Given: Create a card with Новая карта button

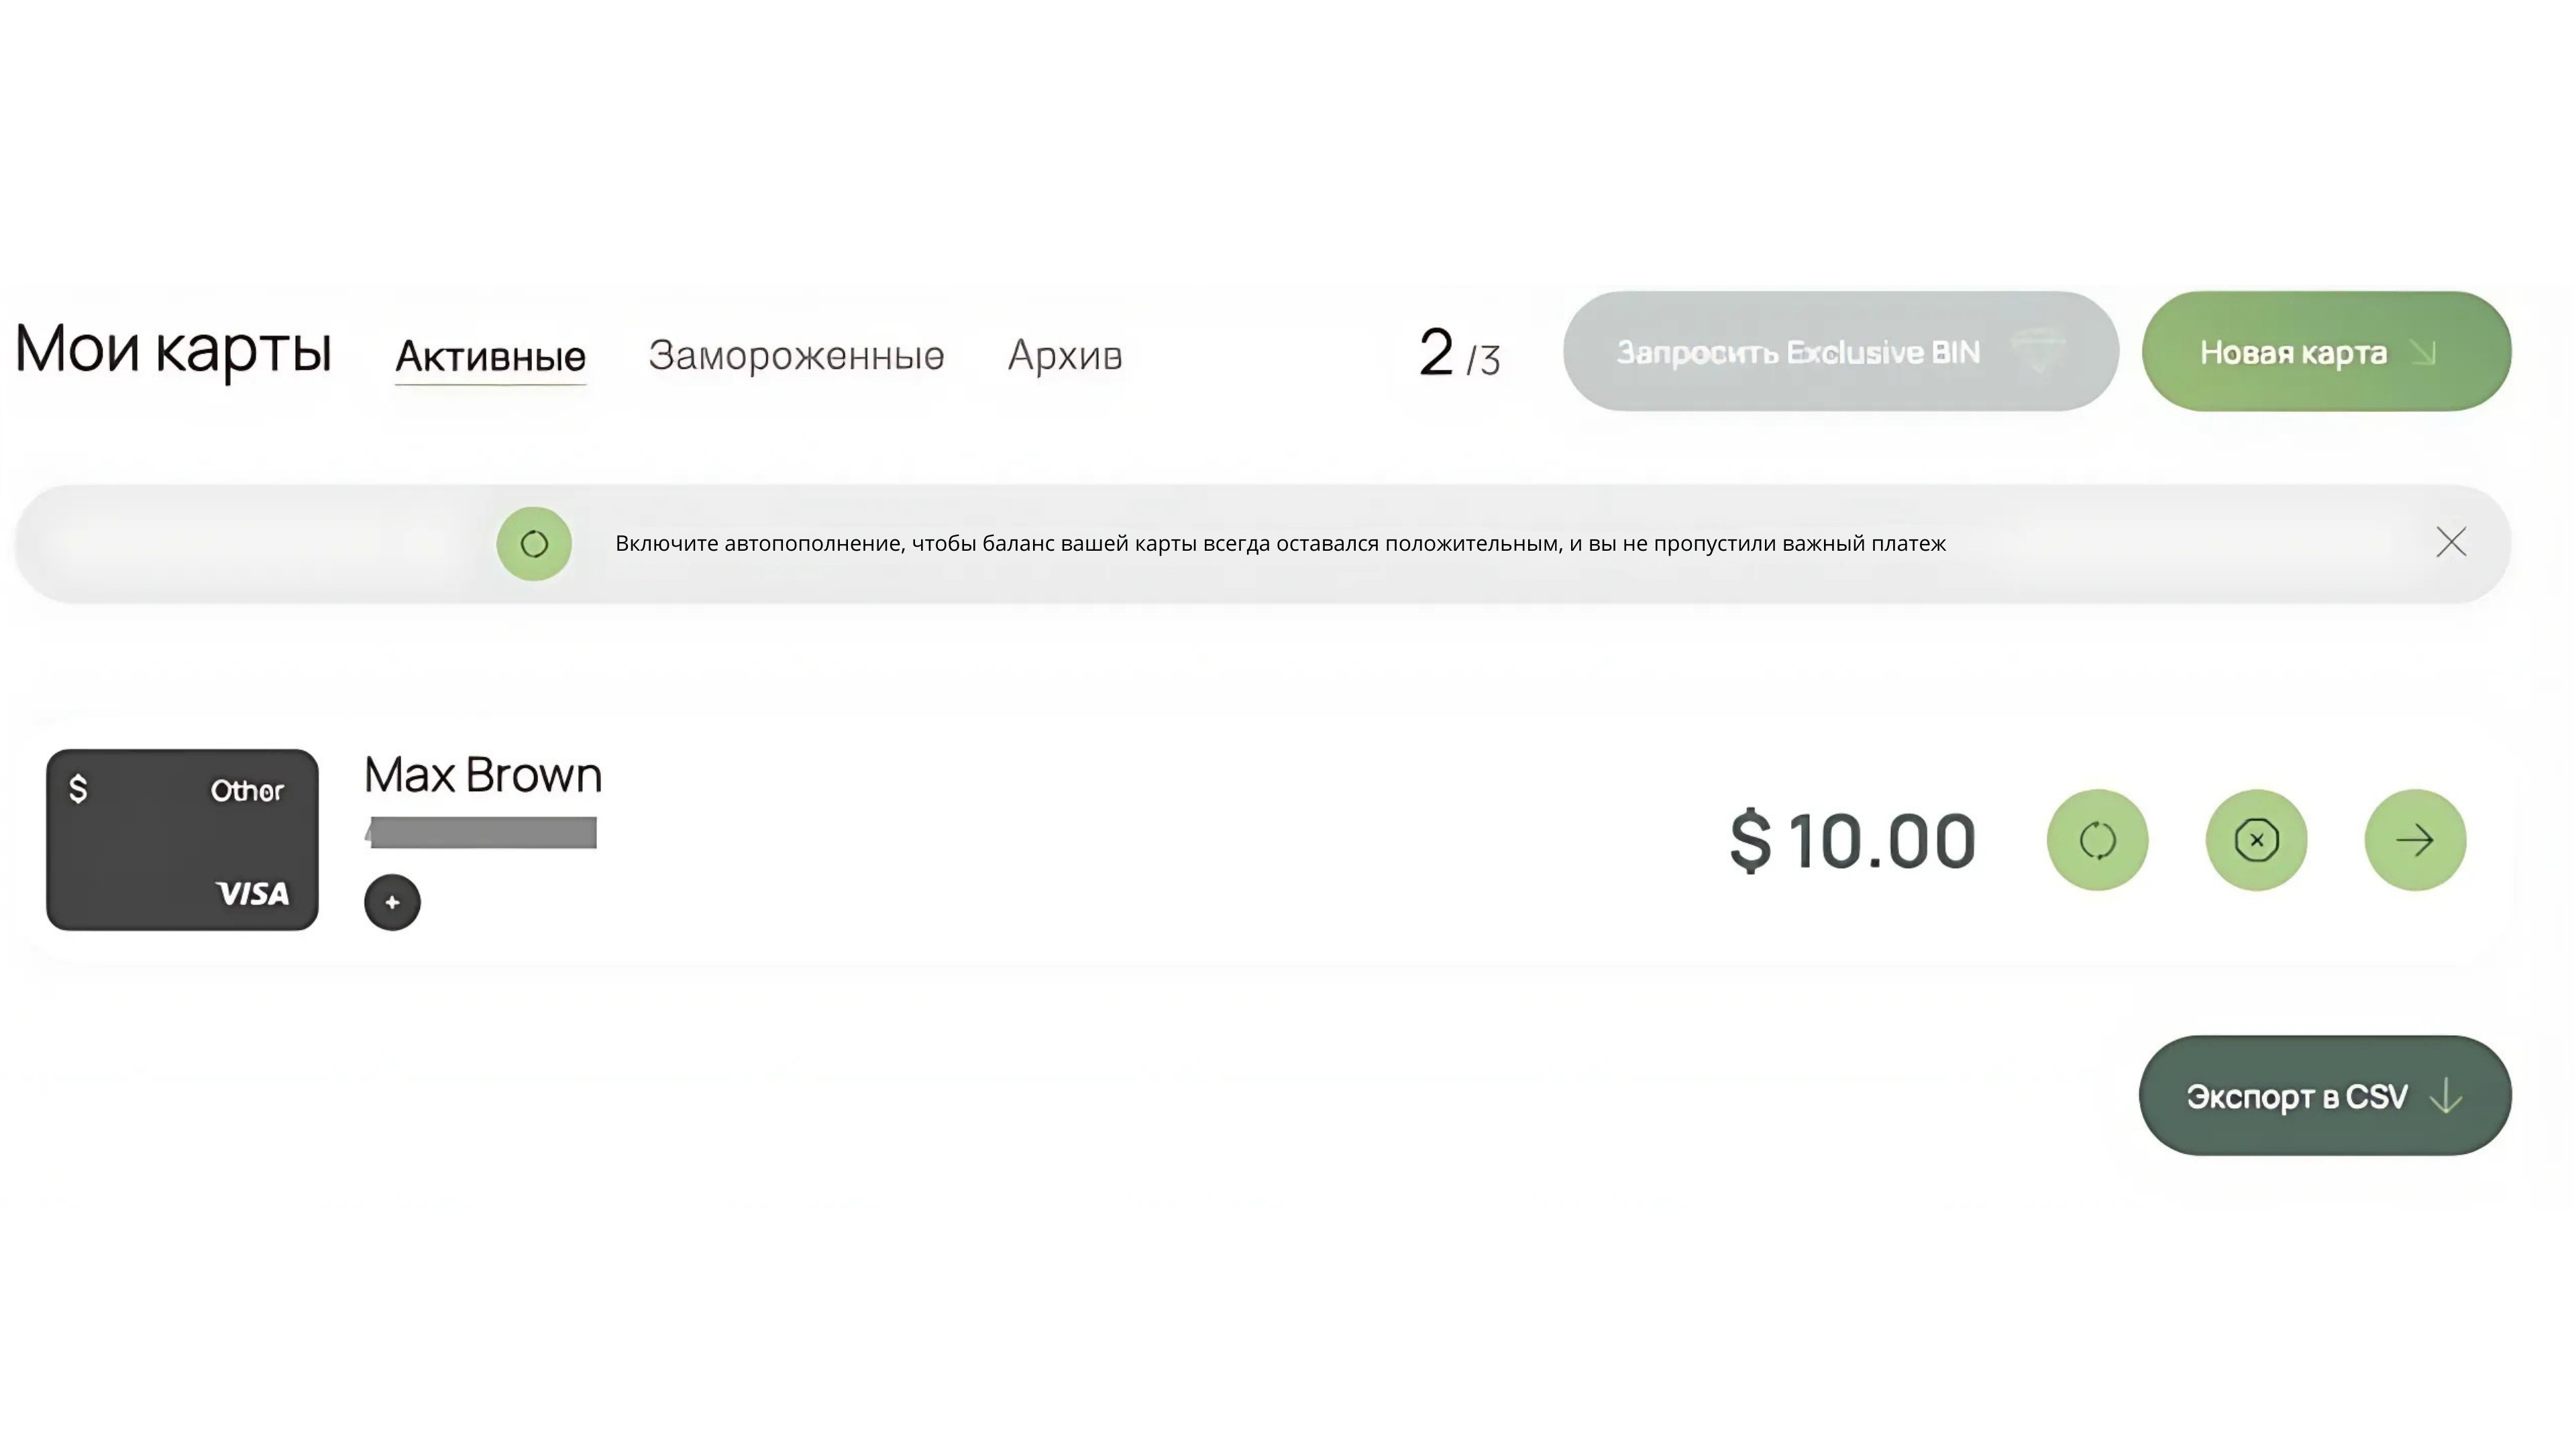Looking at the screenshot, I should 2326,351.
